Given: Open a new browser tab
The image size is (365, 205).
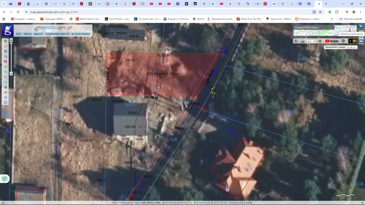Looking at the screenshot, I should [x=326, y=4].
